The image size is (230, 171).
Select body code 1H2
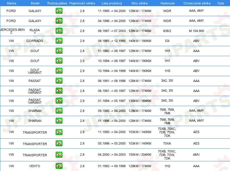pos(167,166)
